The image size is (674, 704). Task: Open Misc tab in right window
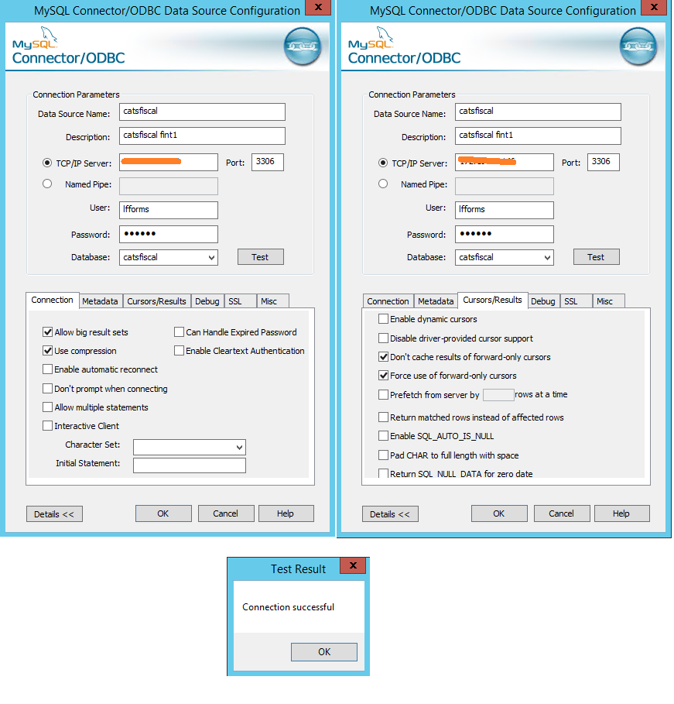pyautogui.click(x=608, y=301)
